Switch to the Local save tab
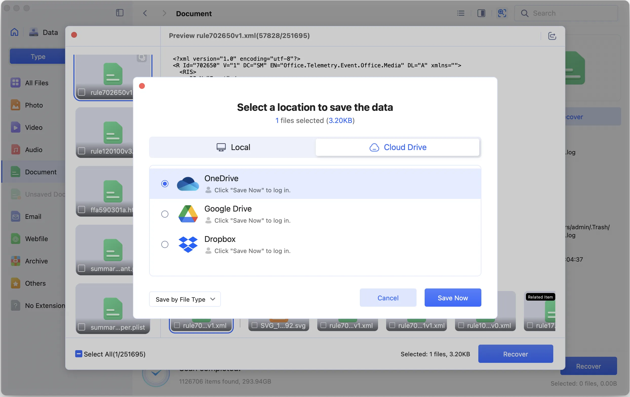This screenshot has height=397, width=630. point(233,147)
